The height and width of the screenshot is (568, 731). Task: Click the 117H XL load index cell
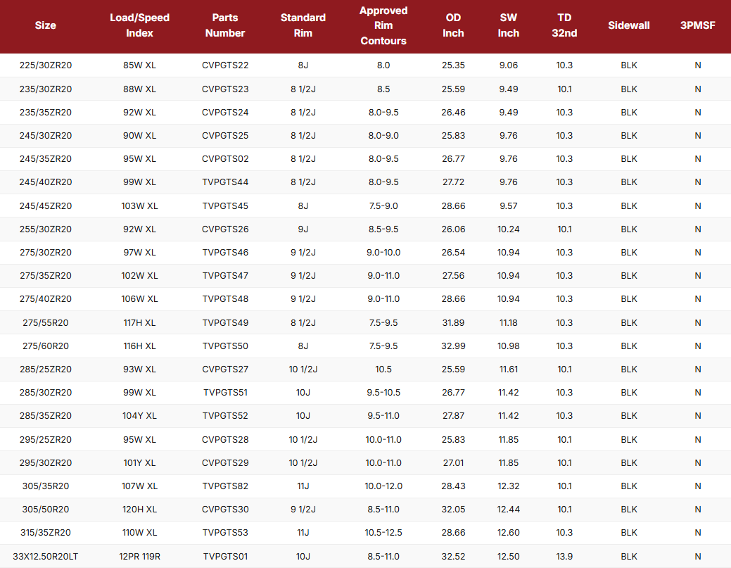139,322
